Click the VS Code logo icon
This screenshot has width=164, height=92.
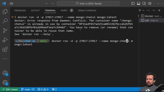click(x=4, y=3)
